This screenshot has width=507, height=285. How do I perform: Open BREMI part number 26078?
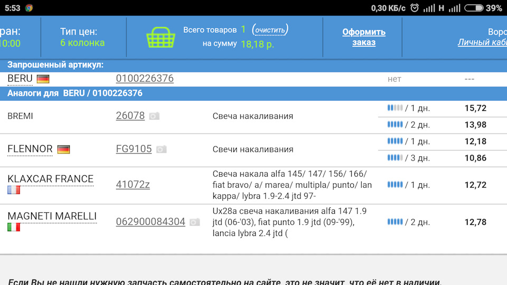pos(130,116)
